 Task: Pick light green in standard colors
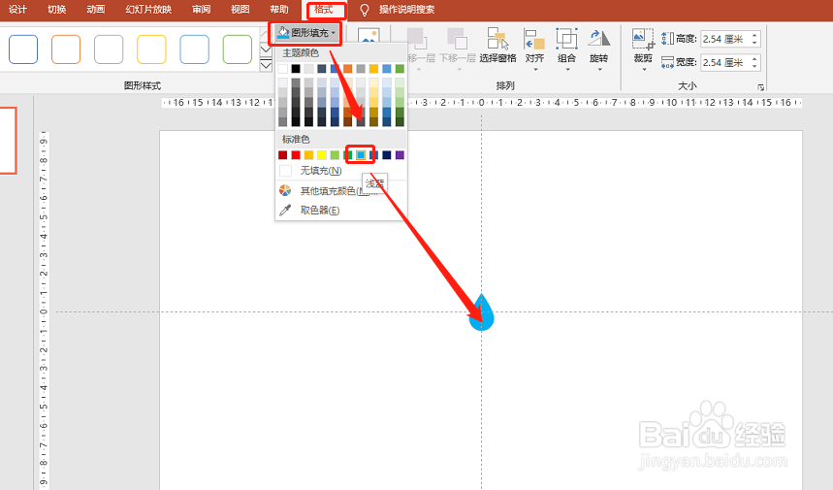pyautogui.click(x=335, y=155)
